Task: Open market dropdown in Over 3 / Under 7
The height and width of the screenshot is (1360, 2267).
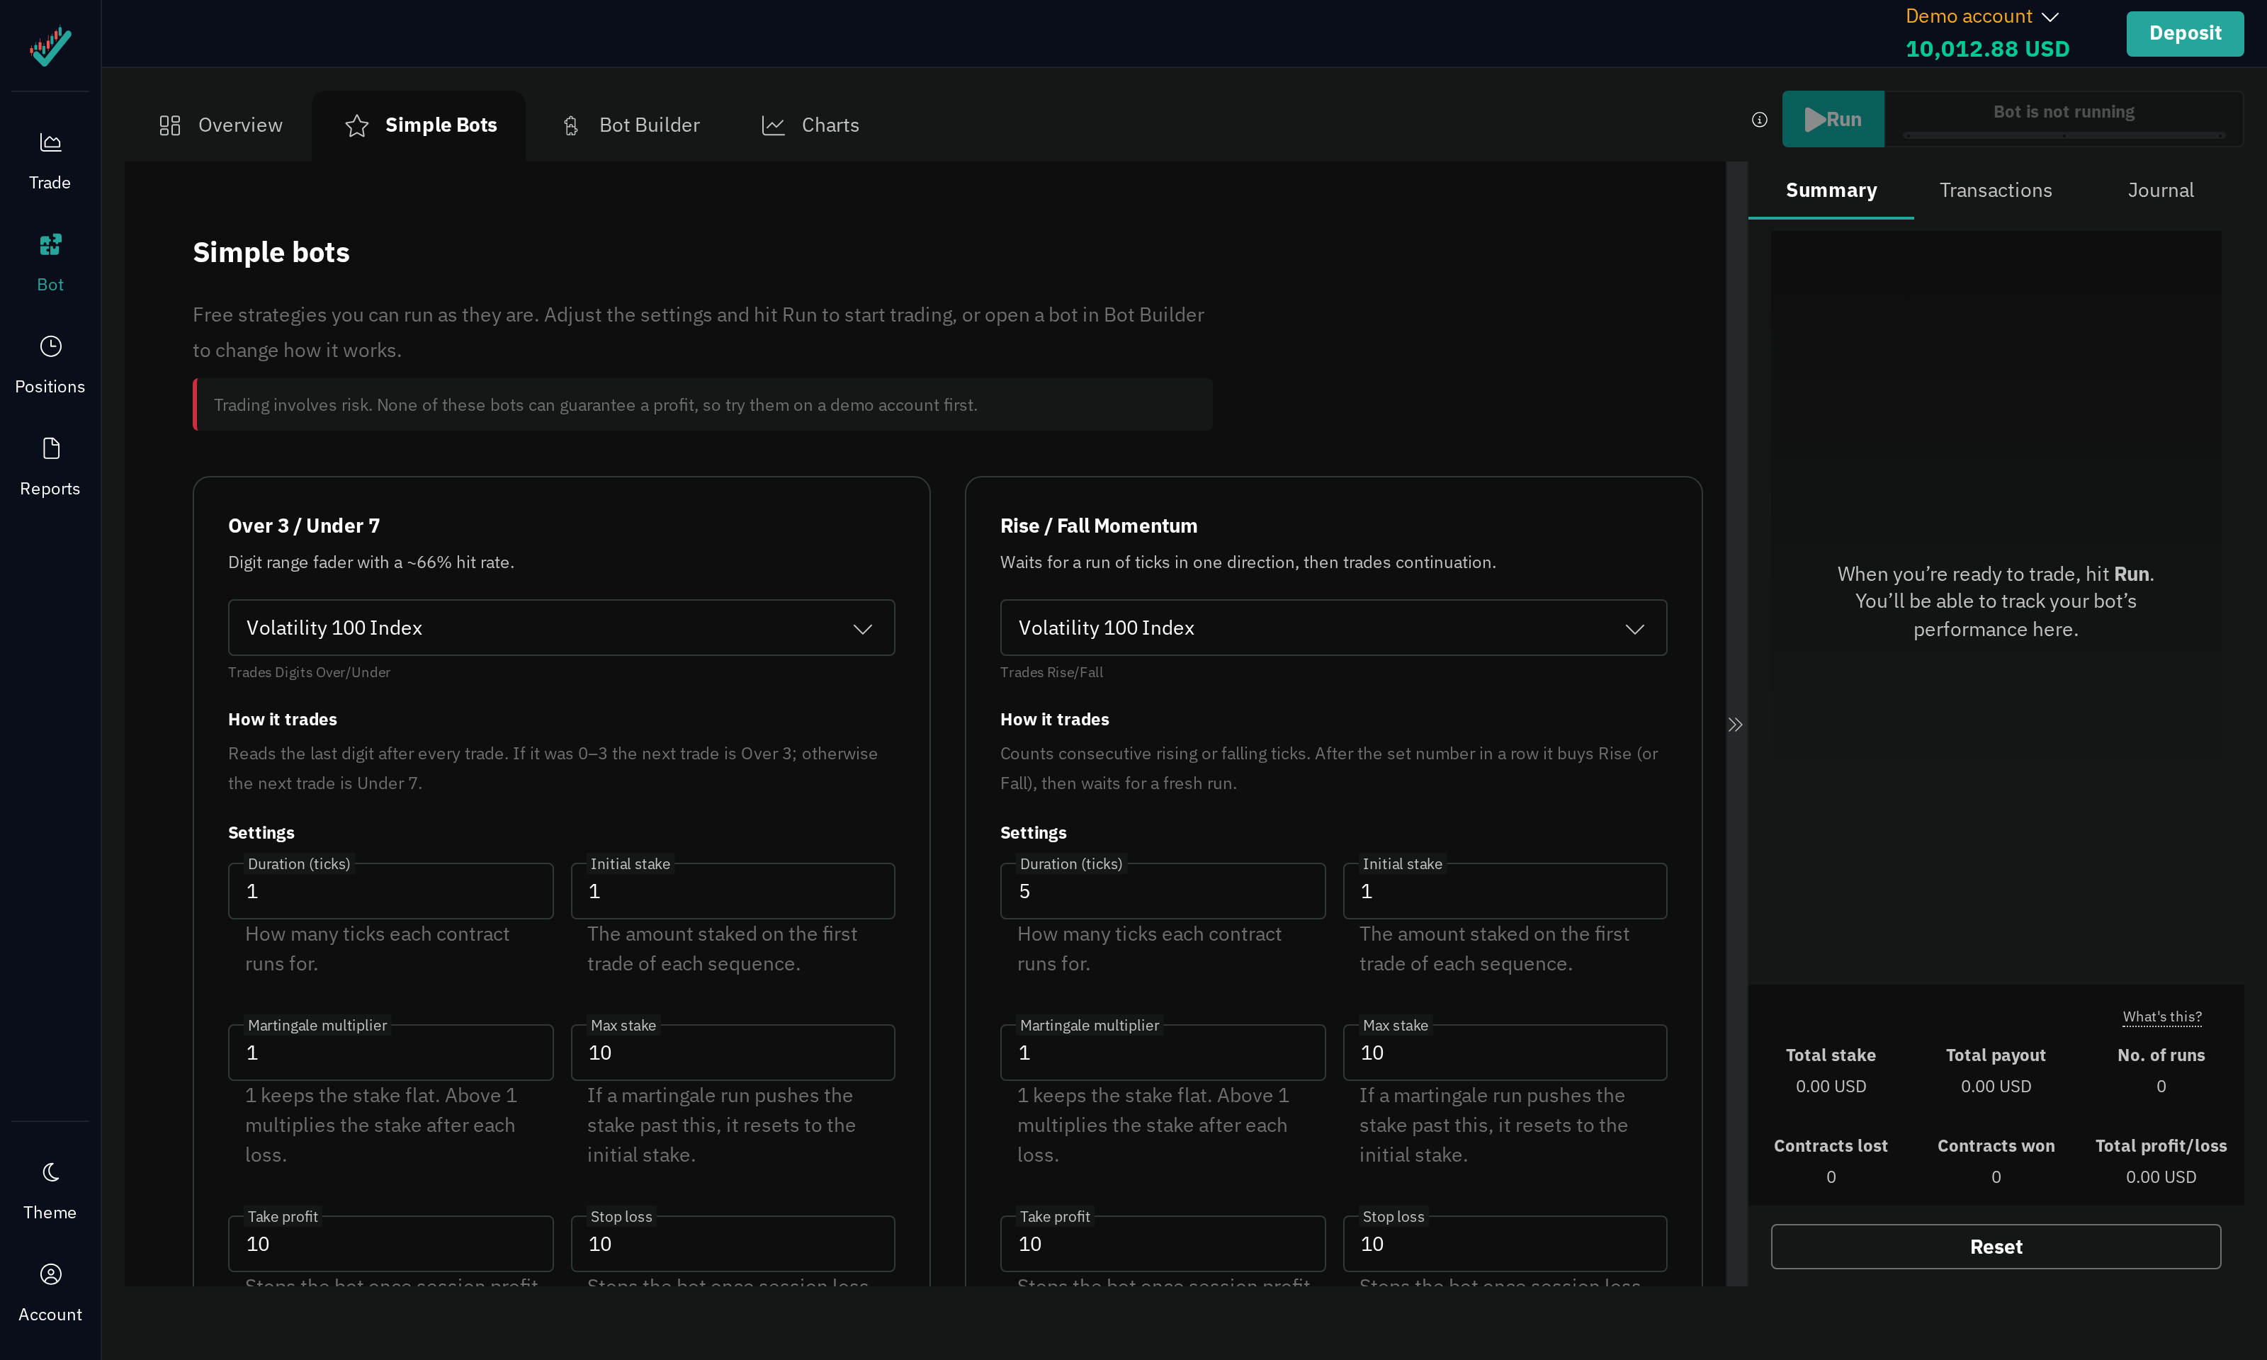Action: click(561, 628)
